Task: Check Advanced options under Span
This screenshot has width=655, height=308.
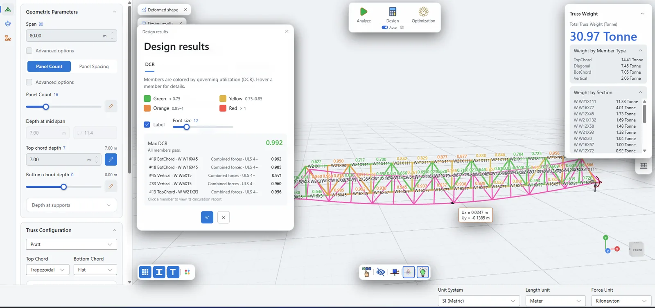Action: (29, 51)
